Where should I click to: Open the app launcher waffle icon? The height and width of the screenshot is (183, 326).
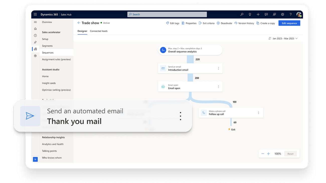(x=35, y=15)
